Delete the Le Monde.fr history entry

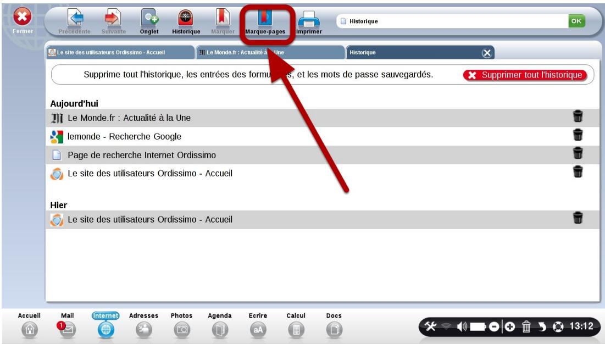tap(578, 116)
